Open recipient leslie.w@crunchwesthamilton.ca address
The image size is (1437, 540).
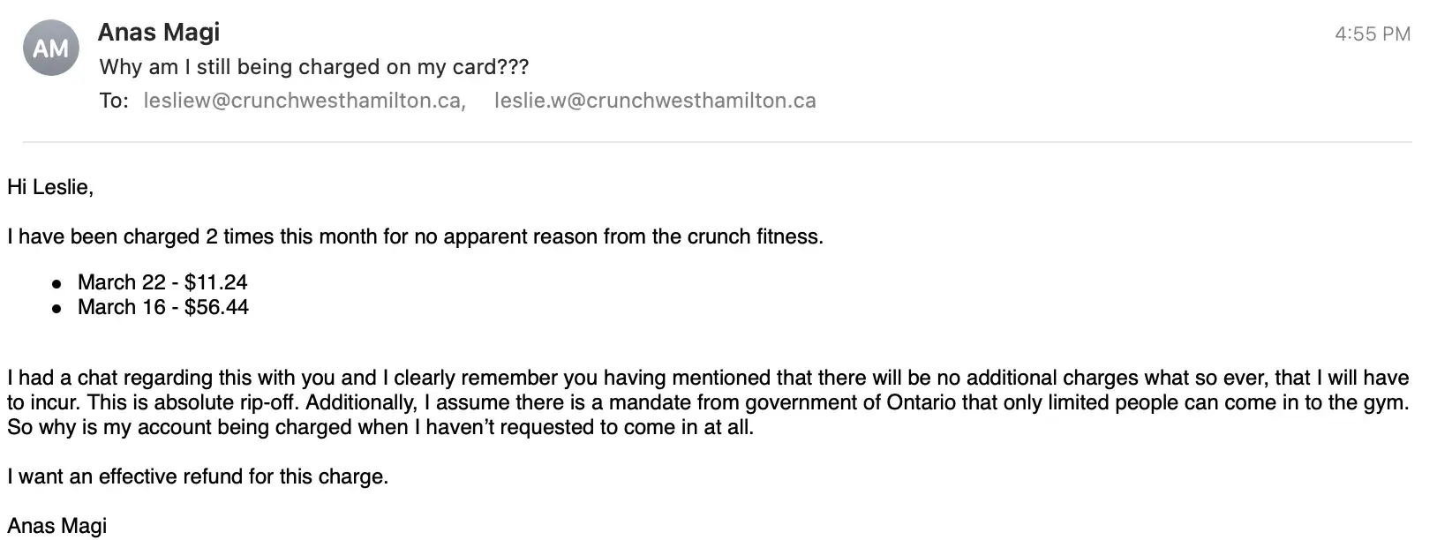coord(654,101)
